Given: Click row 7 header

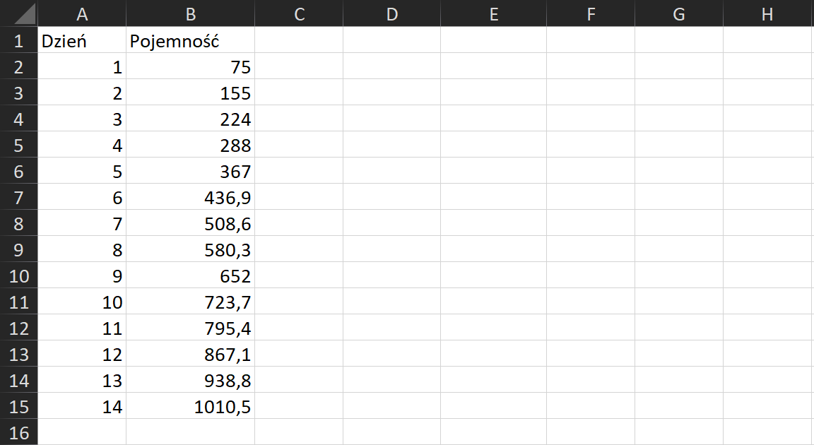Looking at the screenshot, I should (18, 198).
